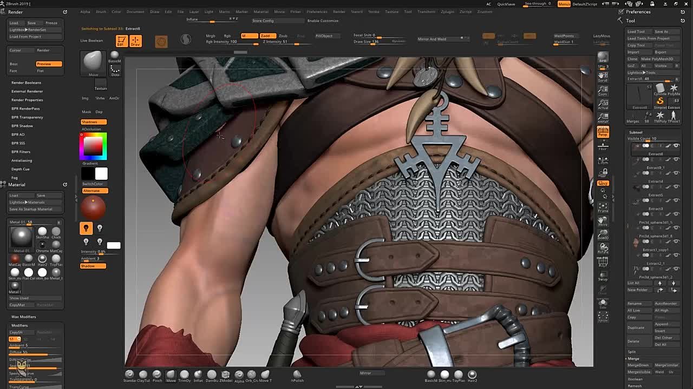Select the Scroll view icon
This screenshot has width=693, height=389.
pos(603,76)
